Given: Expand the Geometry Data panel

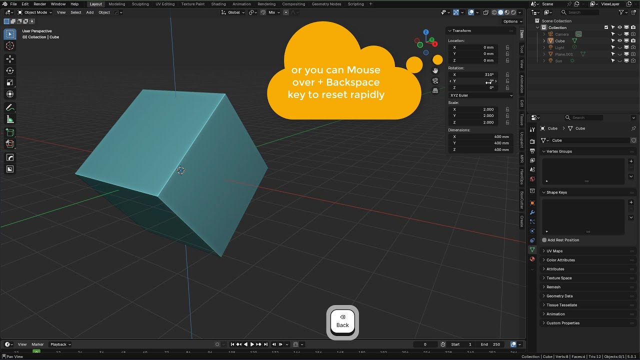Looking at the screenshot, I should tap(559, 296).
